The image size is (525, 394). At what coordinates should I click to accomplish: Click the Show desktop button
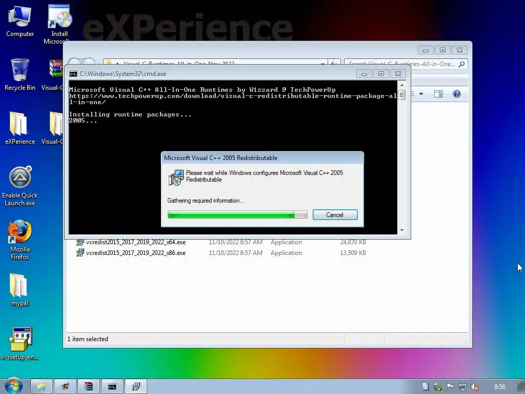point(521,387)
